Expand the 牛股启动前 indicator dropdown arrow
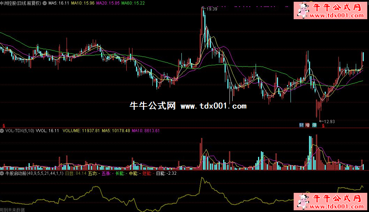 tap(2, 173)
